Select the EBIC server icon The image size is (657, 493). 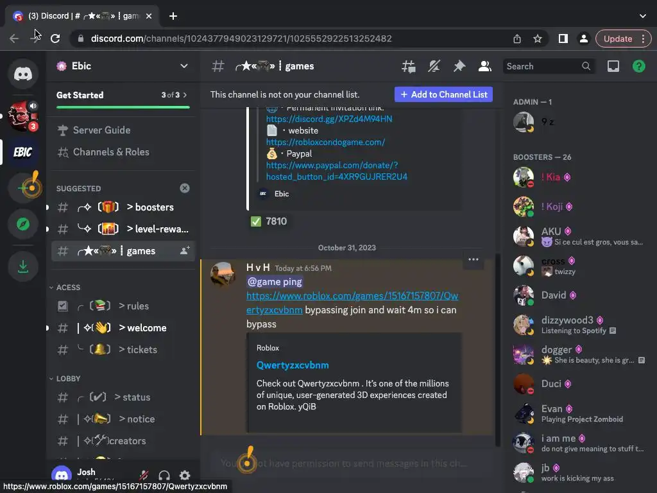(x=23, y=151)
